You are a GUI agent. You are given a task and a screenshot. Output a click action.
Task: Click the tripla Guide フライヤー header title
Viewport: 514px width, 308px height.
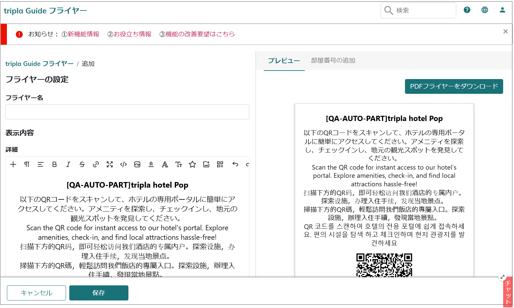click(x=45, y=11)
